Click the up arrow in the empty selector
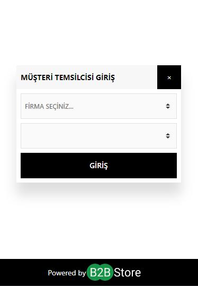Viewport: 198px width, 286px height. coord(168,134)
